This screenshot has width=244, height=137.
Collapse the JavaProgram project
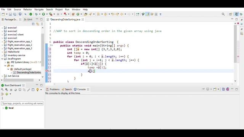(2, 59)
